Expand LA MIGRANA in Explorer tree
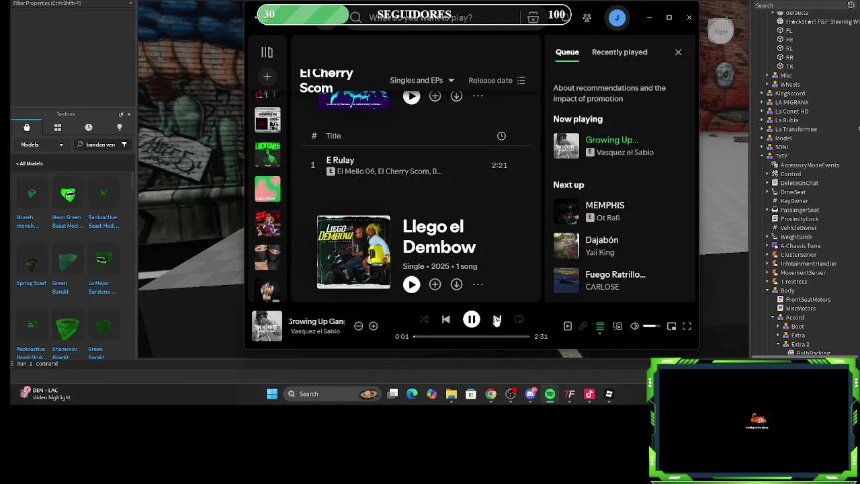860x484 pixels. [x=762, y=102]
